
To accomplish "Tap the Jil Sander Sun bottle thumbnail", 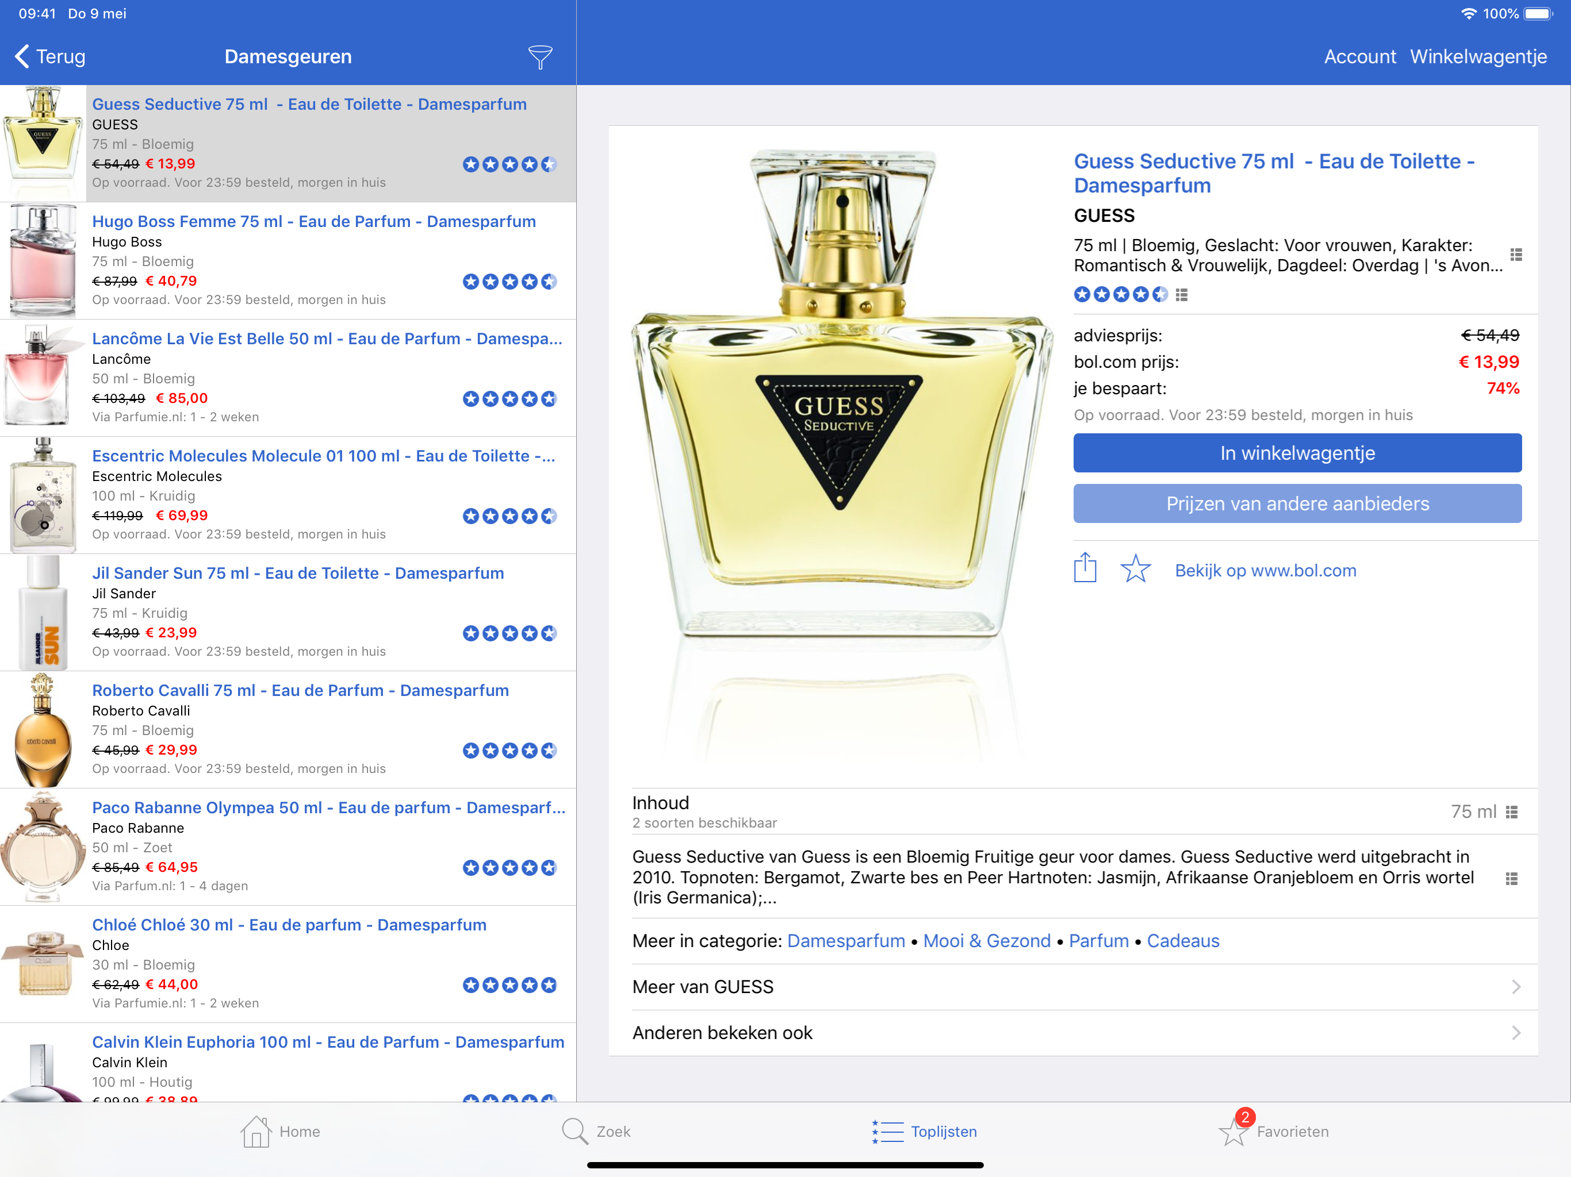I will (x=43, y=612).
